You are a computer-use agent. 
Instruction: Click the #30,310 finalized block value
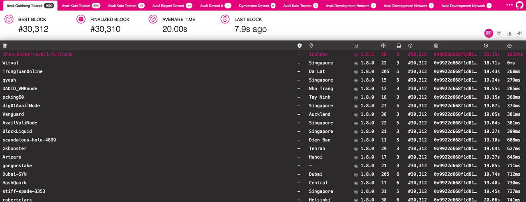pos(105,29)
